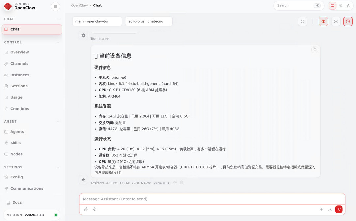The width and height of the screenshot is (356, 221).
Task: Click the 进程数: 852 个活动进程 line
Action: click(118, 155)
